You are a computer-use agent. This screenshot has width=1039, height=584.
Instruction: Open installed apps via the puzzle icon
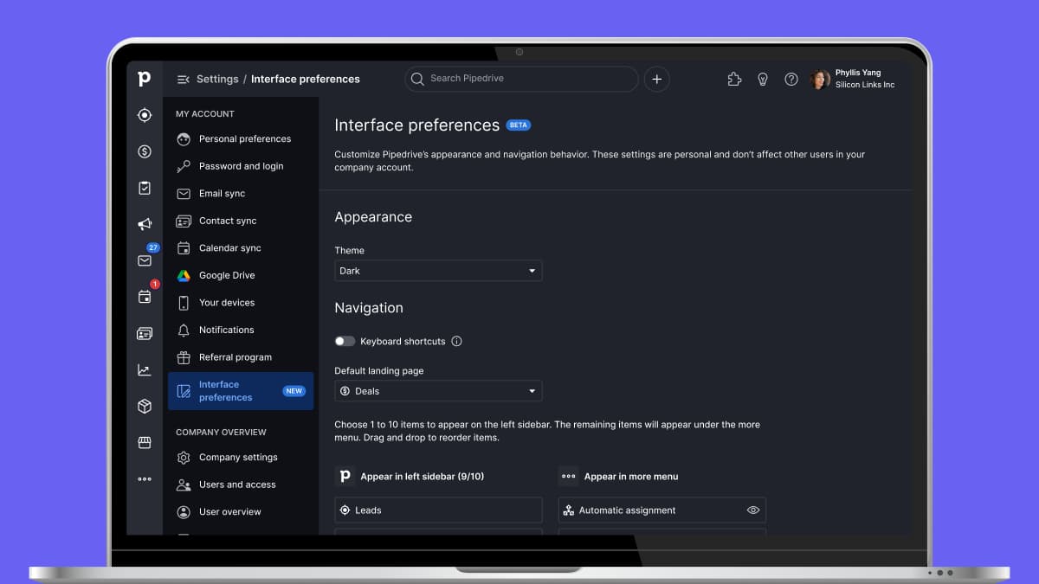click(733, 79)
